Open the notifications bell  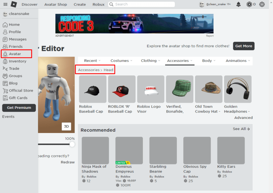[238, 4]
